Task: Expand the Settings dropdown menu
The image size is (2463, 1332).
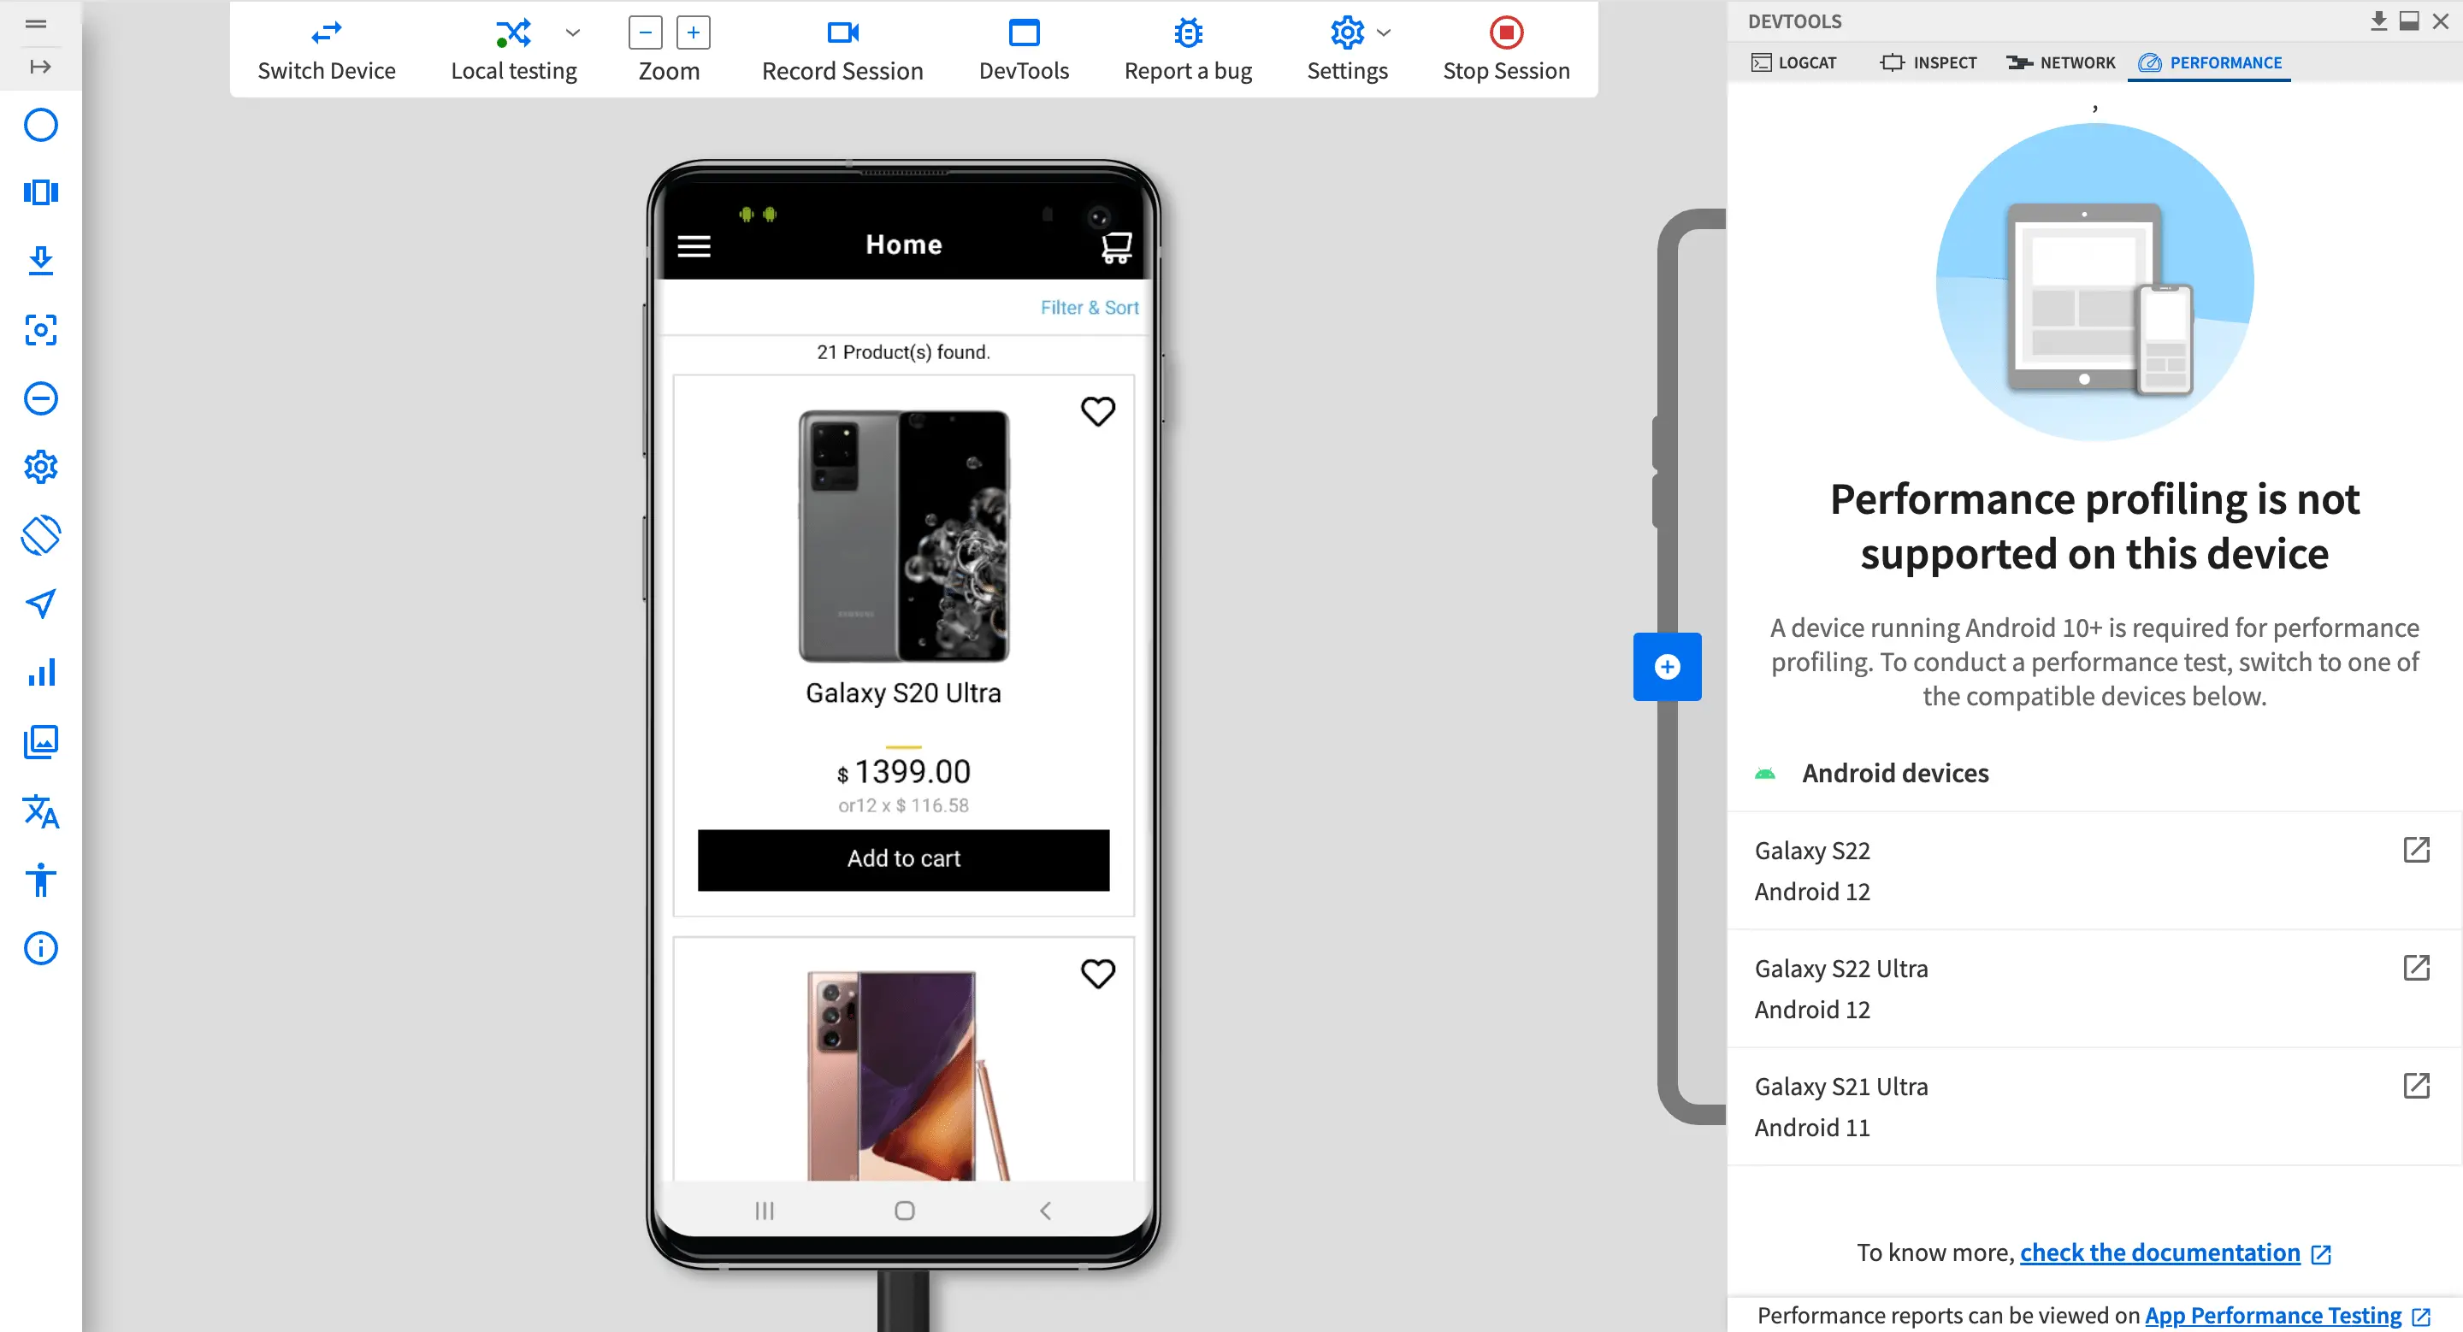Action: (1380, 31)
